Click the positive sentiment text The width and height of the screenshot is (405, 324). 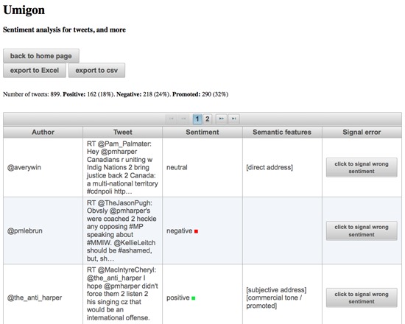coord(178,297)
